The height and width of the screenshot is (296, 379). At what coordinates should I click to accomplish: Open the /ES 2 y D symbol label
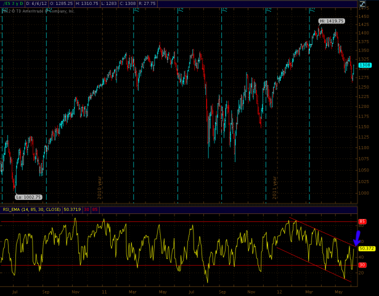click(12, 4)
